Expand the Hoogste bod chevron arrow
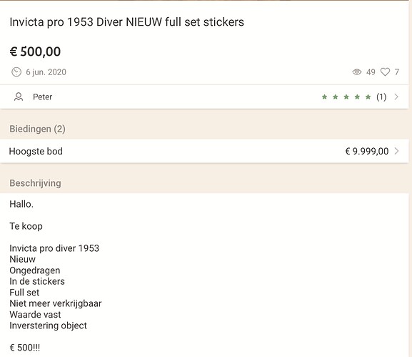 [396, 151]
